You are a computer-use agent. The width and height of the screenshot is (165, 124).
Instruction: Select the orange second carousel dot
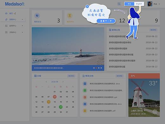click(96, 68)
